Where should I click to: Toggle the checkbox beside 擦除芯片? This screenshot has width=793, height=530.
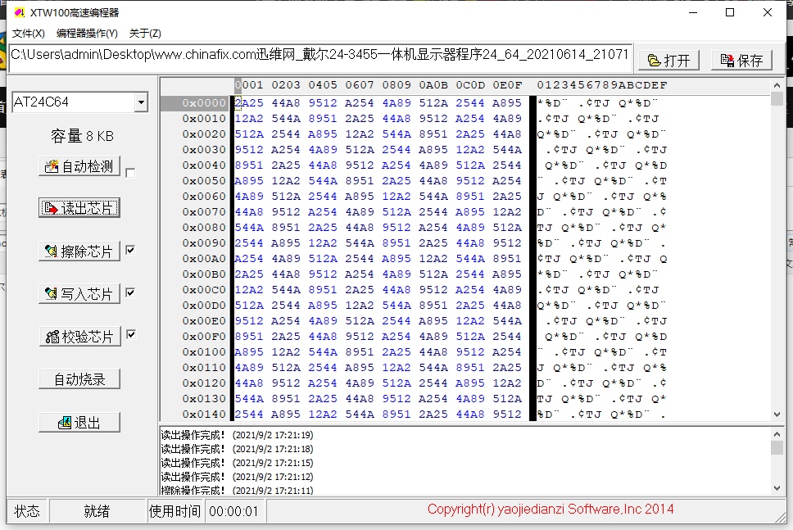click(x=130, y=250)
